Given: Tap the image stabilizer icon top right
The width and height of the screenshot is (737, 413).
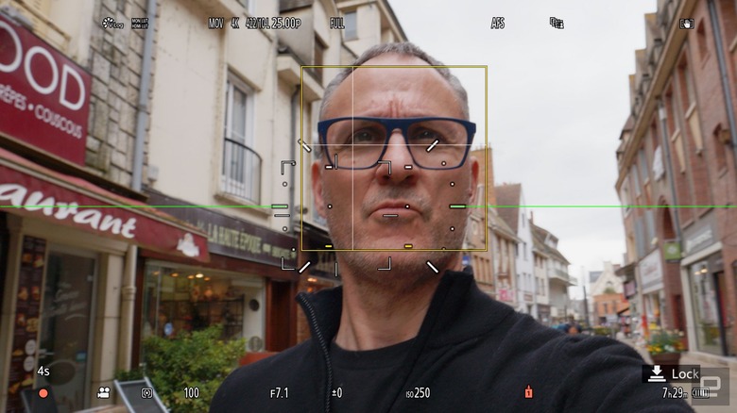Looking at the screenshot, I should pos(687,23).
